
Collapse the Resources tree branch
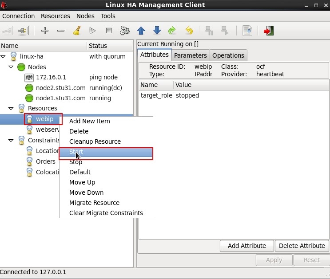(11, 109)
